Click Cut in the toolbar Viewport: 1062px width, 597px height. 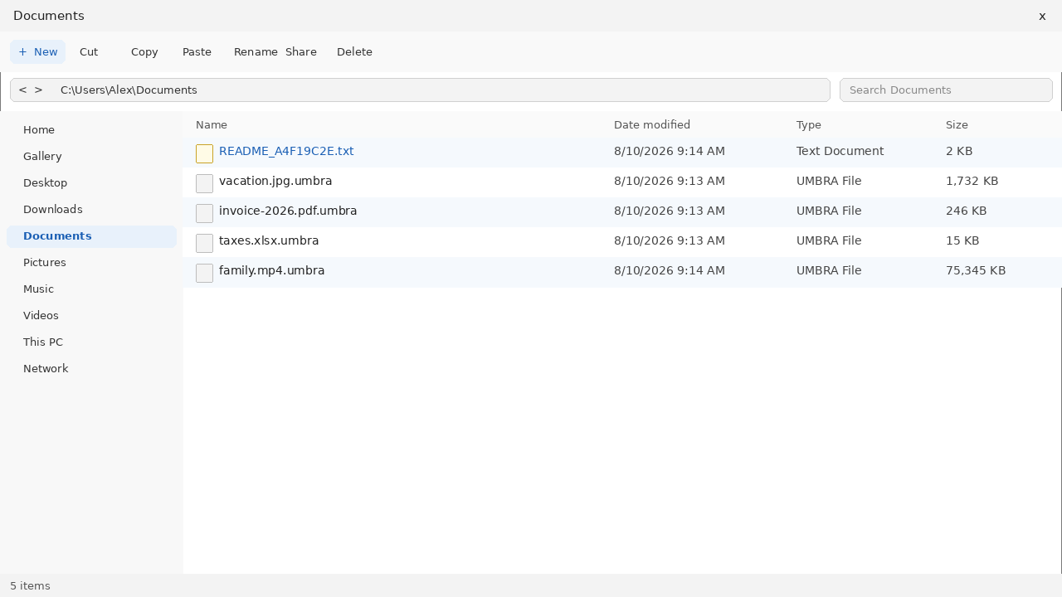click(x=89, y=51)
